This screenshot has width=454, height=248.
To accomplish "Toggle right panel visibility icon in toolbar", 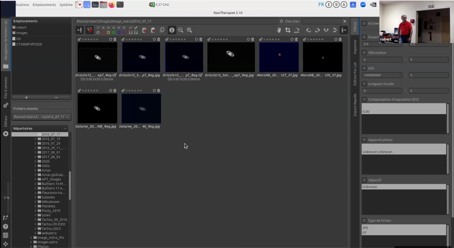I will (x=344, y=30).
